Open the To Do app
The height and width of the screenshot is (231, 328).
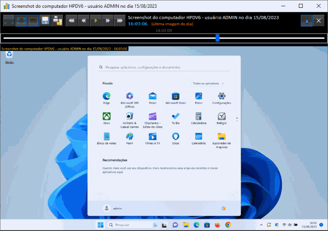point(175,118)
